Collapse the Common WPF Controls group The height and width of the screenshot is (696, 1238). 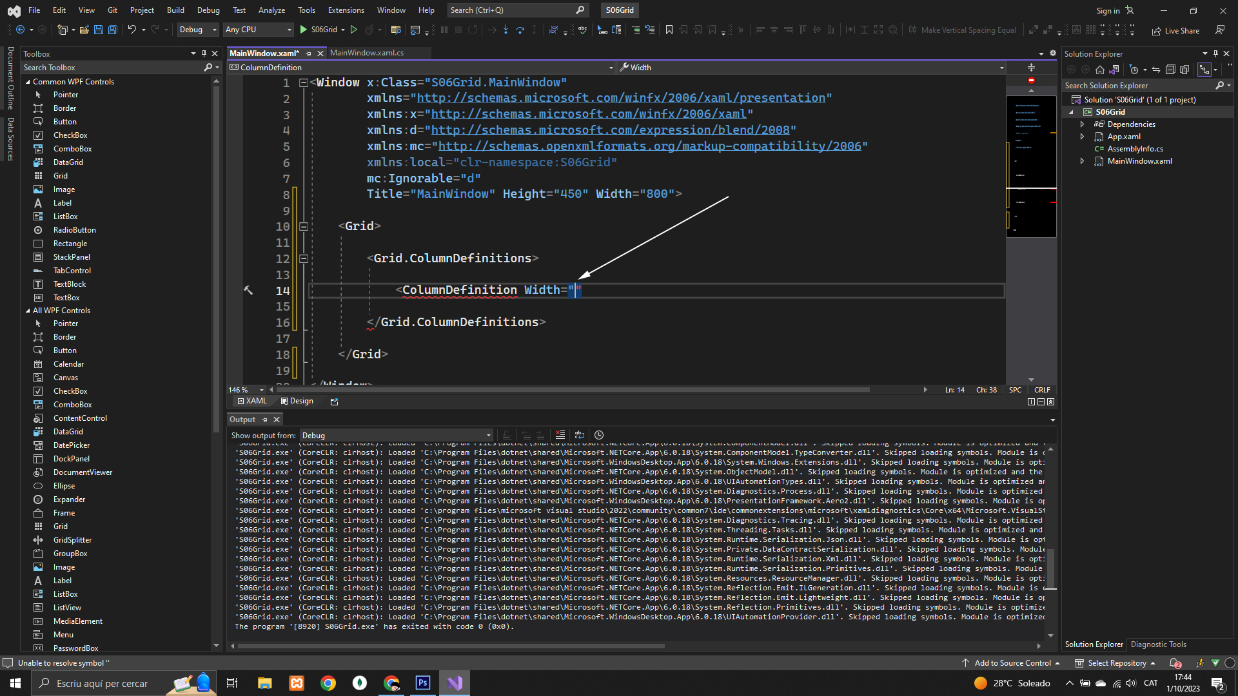[x=28, y=82]
